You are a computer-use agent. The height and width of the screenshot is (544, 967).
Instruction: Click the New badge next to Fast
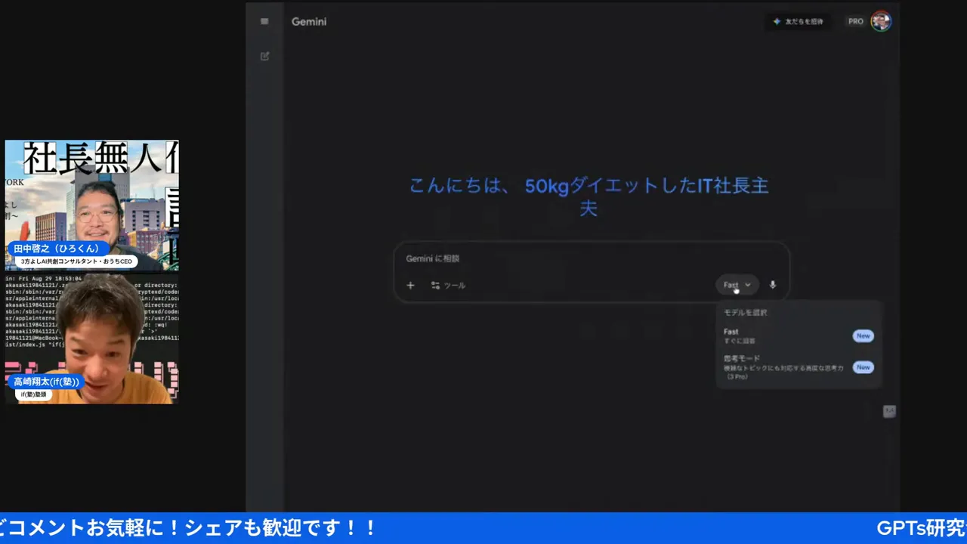pyautogui.click(x=863, y=335)
